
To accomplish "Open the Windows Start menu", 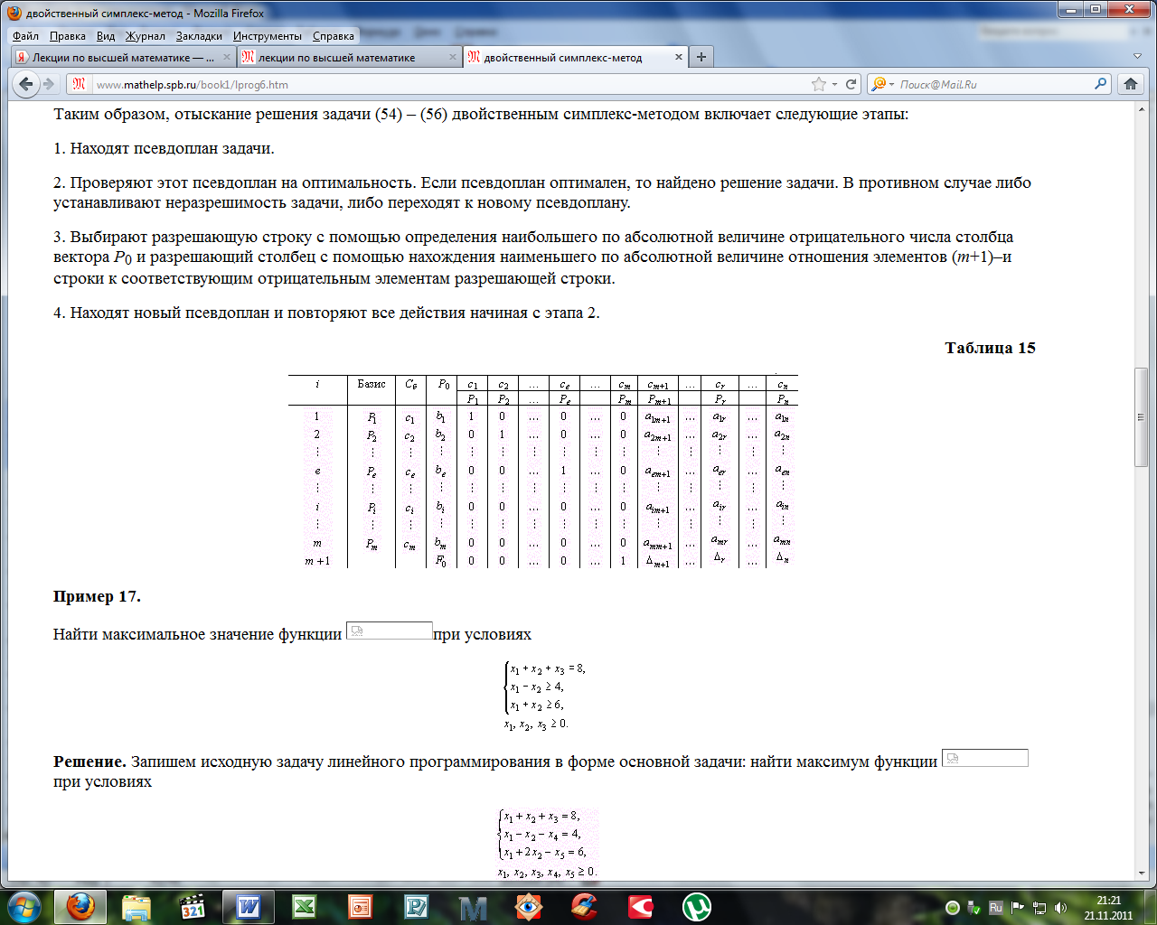I will coord(24,906).
